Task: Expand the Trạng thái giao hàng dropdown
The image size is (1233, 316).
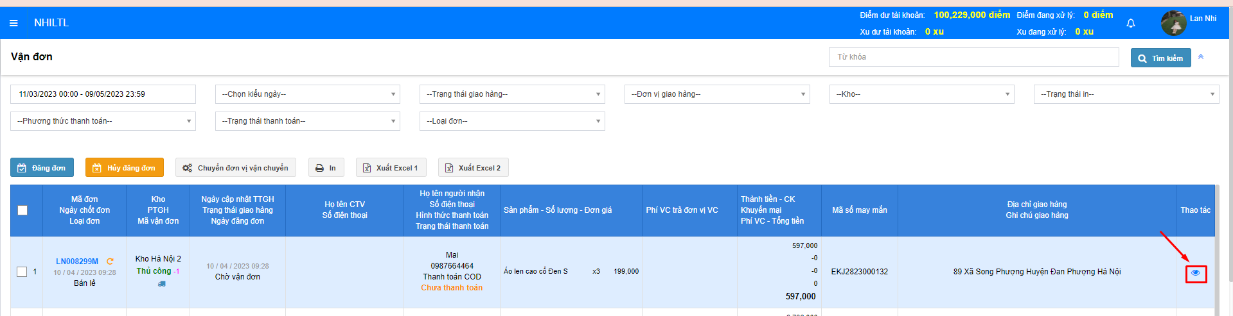Action: [511, 94]
